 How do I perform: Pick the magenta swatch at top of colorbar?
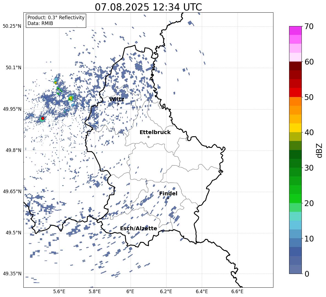pyautogui.click(x=295, y=30)
